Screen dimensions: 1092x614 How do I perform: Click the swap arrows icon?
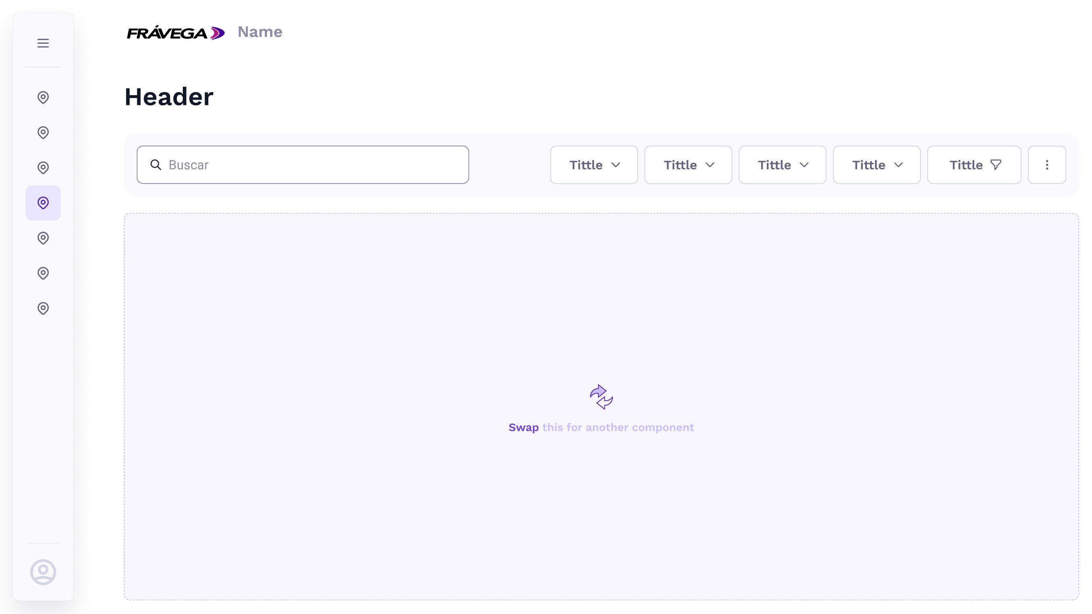coord(601,397)
